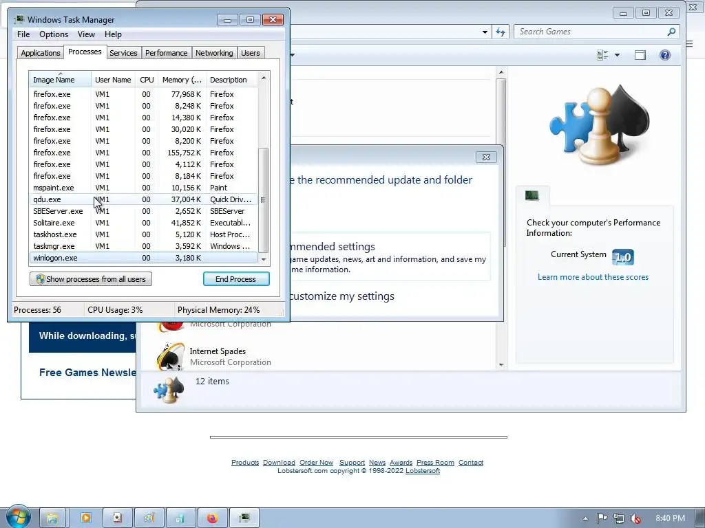Switch to the Services tab
The height and width of the screenshot is (528, 705).
tap(123, 53)
